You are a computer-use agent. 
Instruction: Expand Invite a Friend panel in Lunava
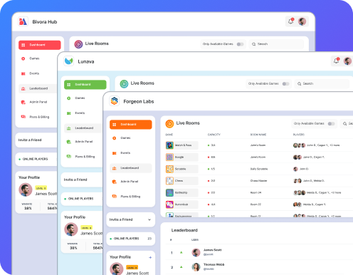tap(82, 180)
